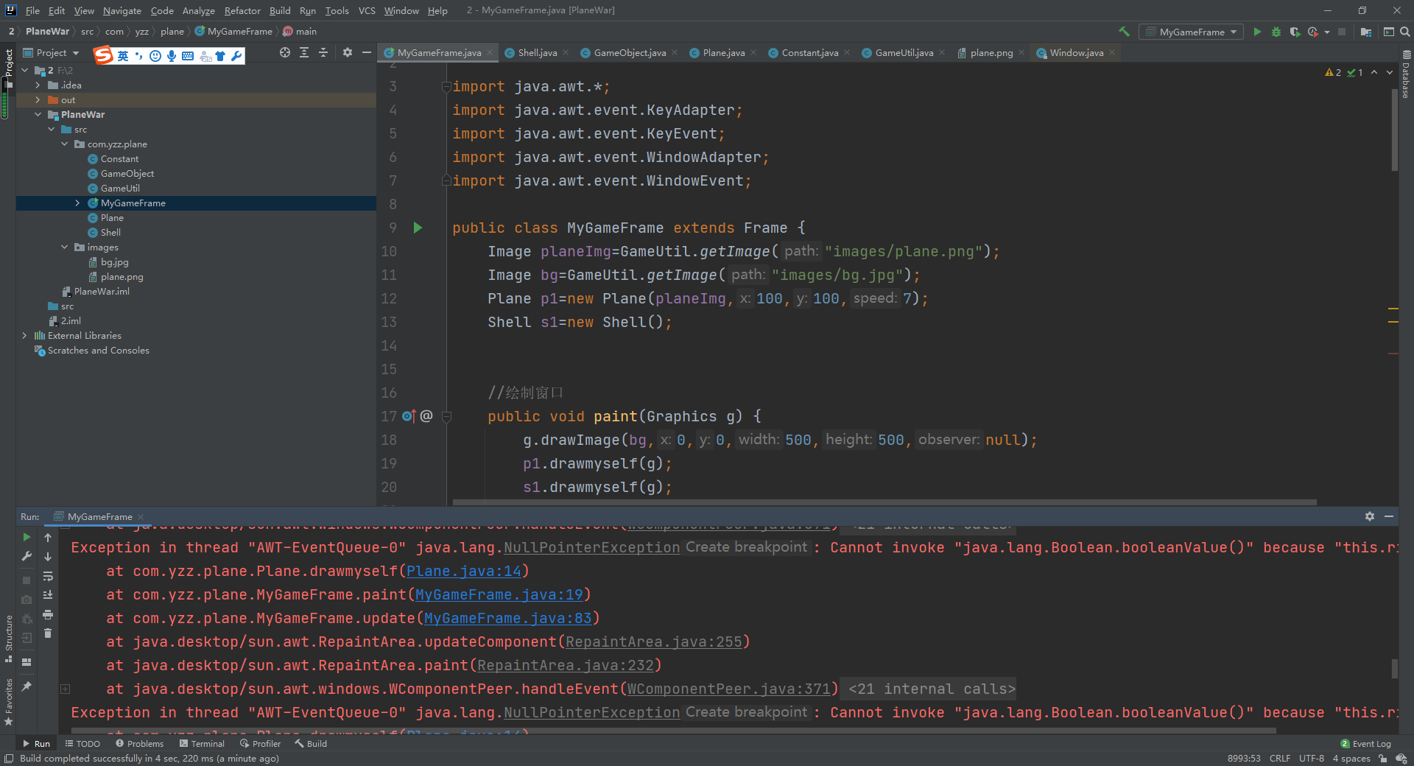Click Restore Layout icon in Run panel
Viewport: 1414px width, 766px height.
pyautogui.click(x=27, y=661)
